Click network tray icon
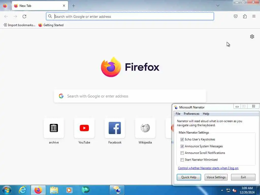This screenshot has width=260, height=195. pos(228,190)
